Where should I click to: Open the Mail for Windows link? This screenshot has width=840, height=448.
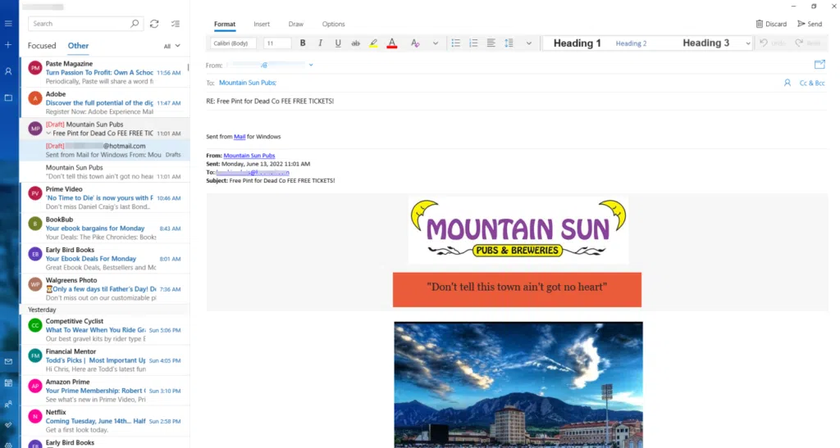coord(240,137)
